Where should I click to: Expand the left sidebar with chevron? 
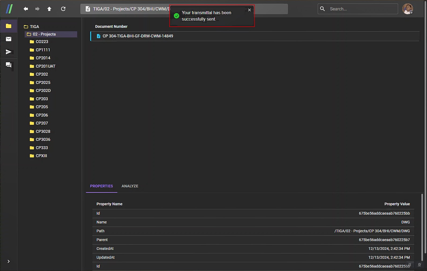tap(9, 261)
